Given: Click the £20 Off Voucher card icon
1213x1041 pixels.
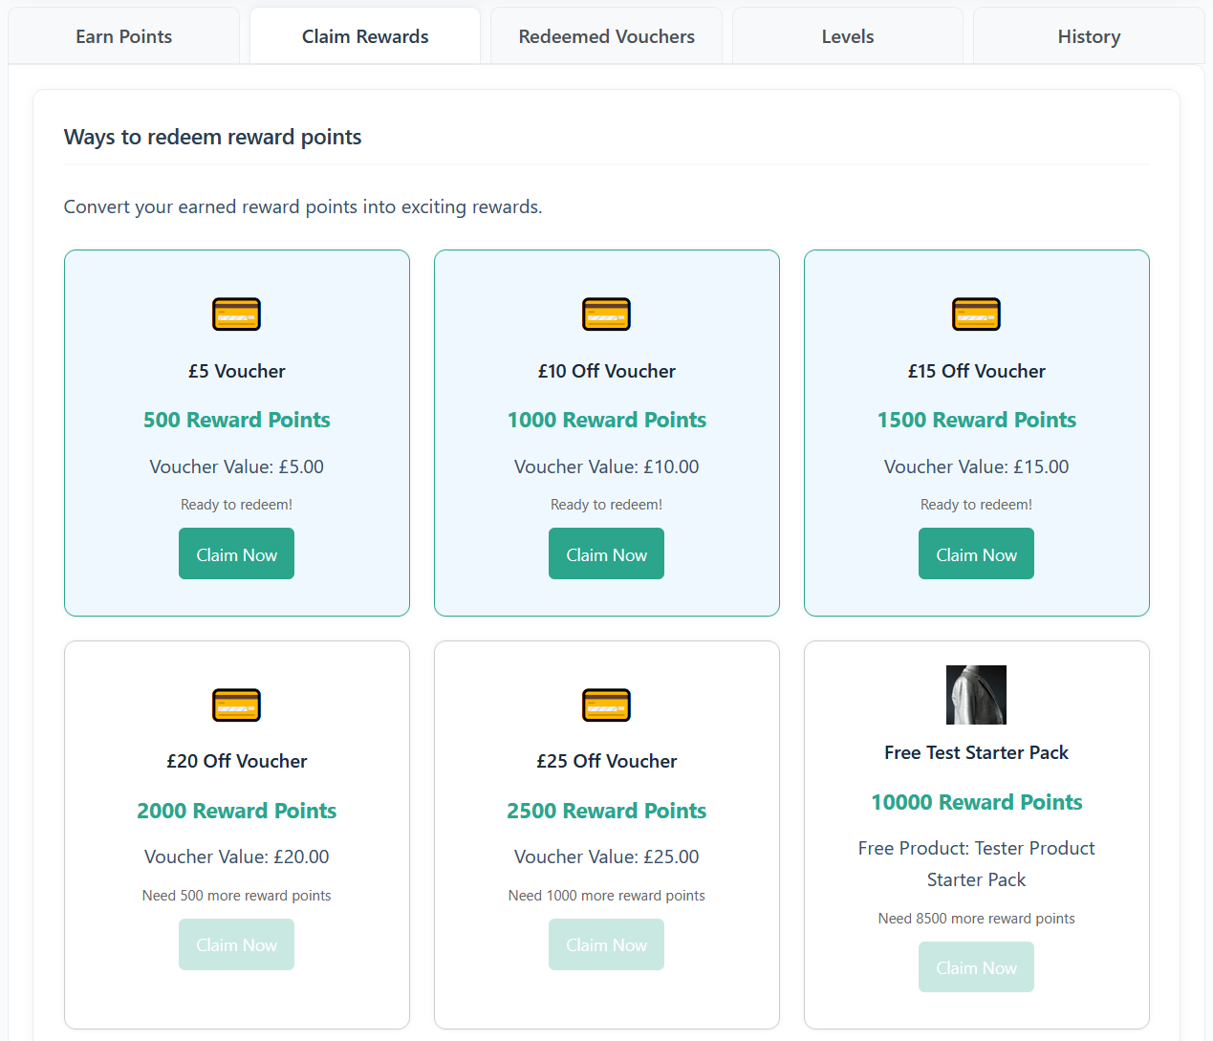Looking at the screenshot, I should (x=236, y=705).
